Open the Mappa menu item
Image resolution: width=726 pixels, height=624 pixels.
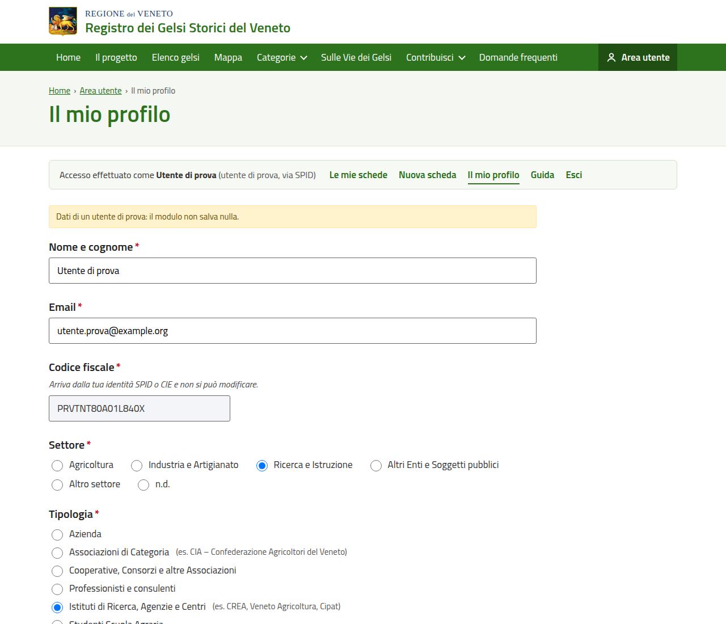228,57
